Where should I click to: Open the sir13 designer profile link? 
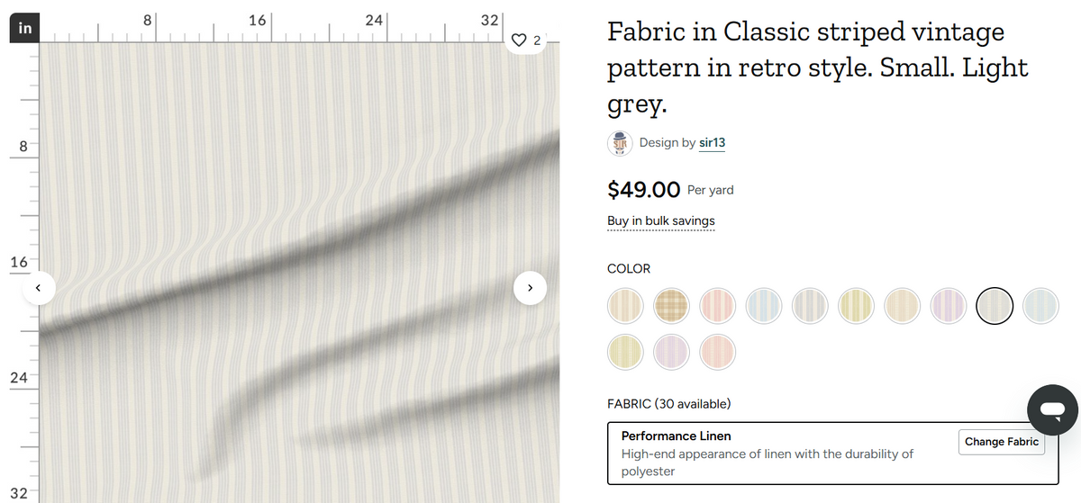pos(712,143)
